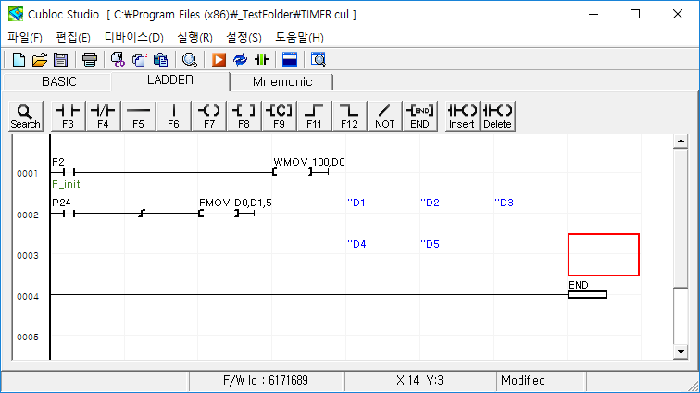Viewport: 700px width, 393px height.
Task: Click the Delete rung button
Action: coord(497,115)
